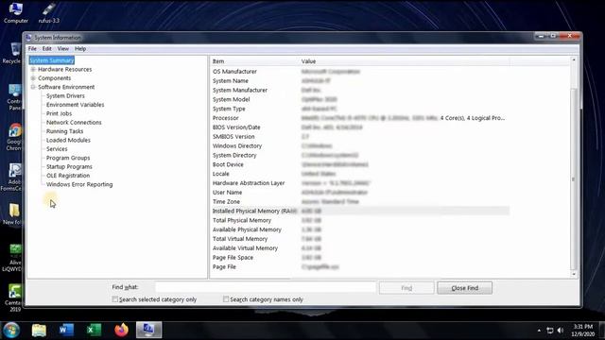Select Services in the tree
The width and height of the screenshot is (605, 340).
[57, 149]
